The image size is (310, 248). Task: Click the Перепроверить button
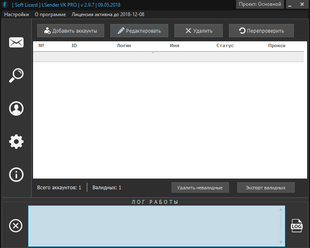(261, 31)
